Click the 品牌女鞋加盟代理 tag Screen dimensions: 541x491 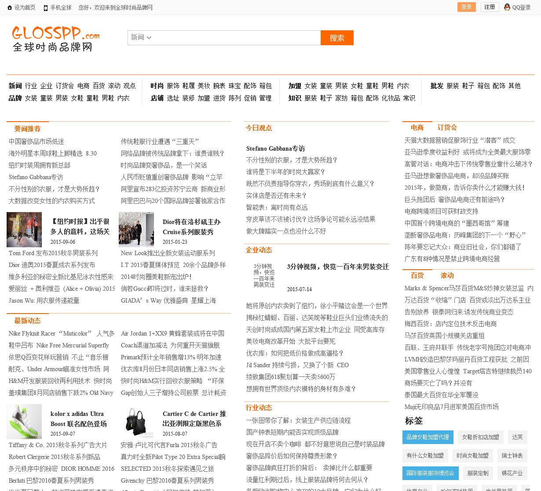click(x=428, y=437)
